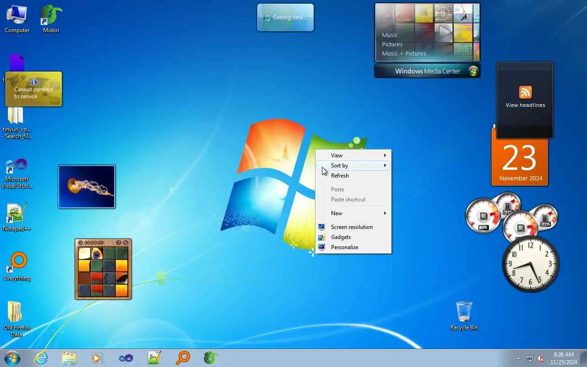Click the analog clock gadget

click(x=531, y=264)
